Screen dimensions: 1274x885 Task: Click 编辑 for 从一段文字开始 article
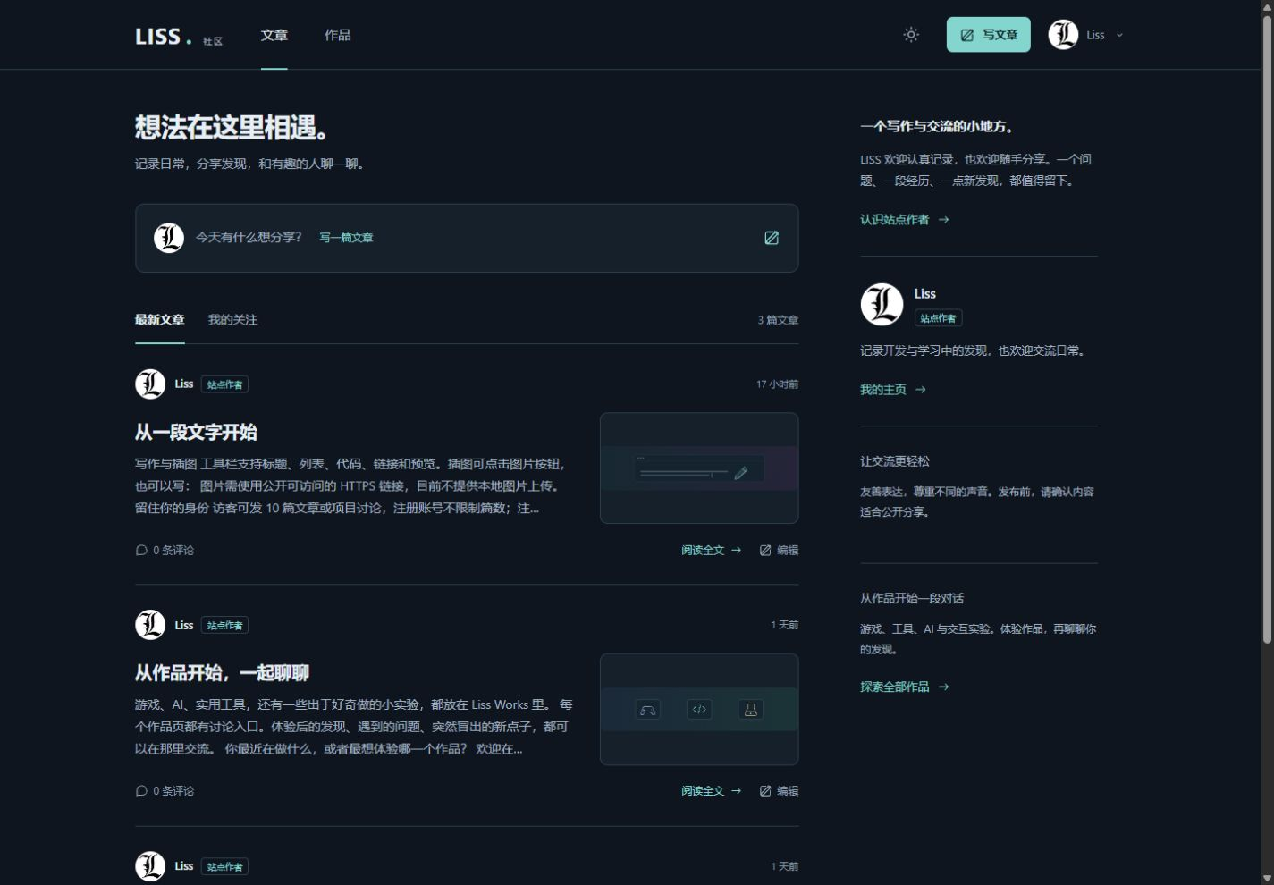779,551
